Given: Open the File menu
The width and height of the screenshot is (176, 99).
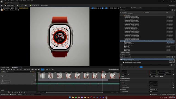Looking at the screenshot, I should (x=5, y=1).
